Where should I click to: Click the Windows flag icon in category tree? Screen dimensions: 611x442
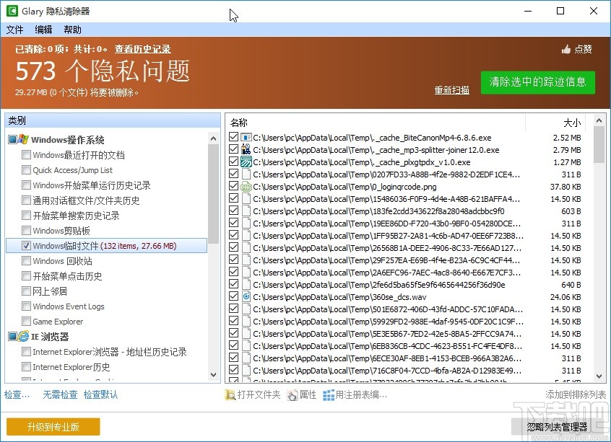tap(23, 139)
